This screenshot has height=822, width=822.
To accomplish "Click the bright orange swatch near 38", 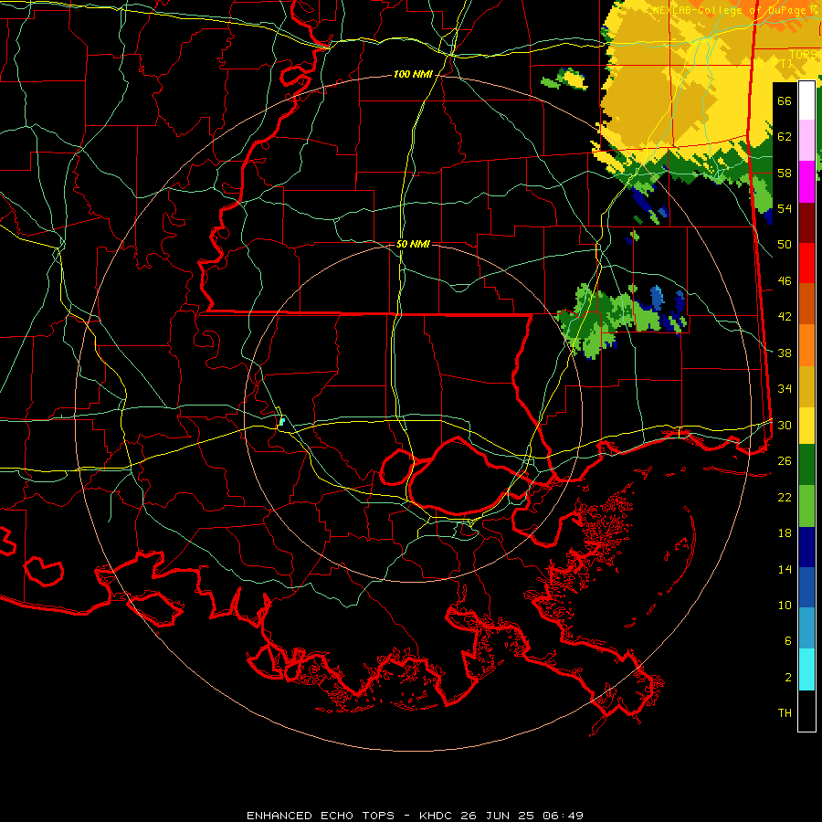I will [806, 345].
